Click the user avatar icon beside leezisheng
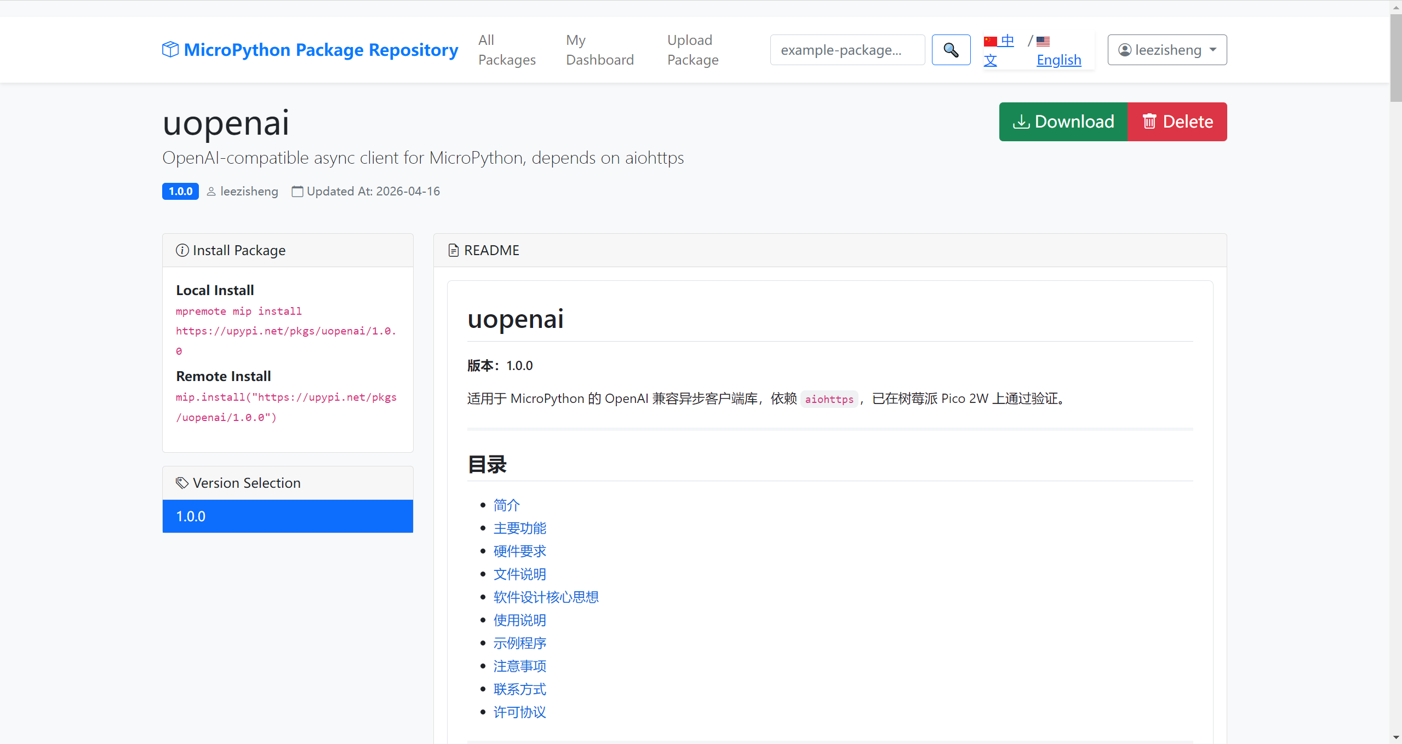 [1124, 50]
